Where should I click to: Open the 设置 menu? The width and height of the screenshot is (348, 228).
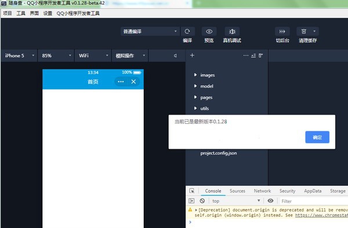click(48, 13)
